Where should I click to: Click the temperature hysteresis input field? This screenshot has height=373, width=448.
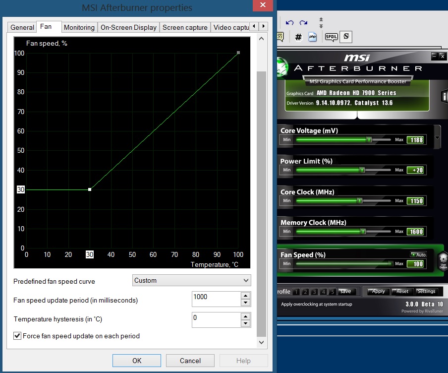216,320
